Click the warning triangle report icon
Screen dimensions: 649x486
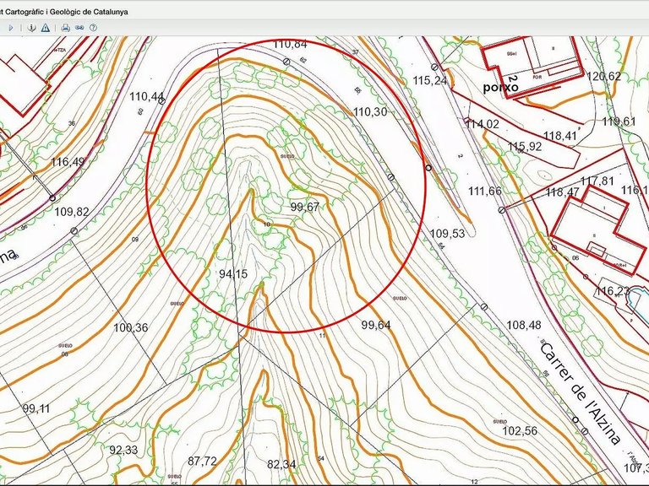coord(46,28)
